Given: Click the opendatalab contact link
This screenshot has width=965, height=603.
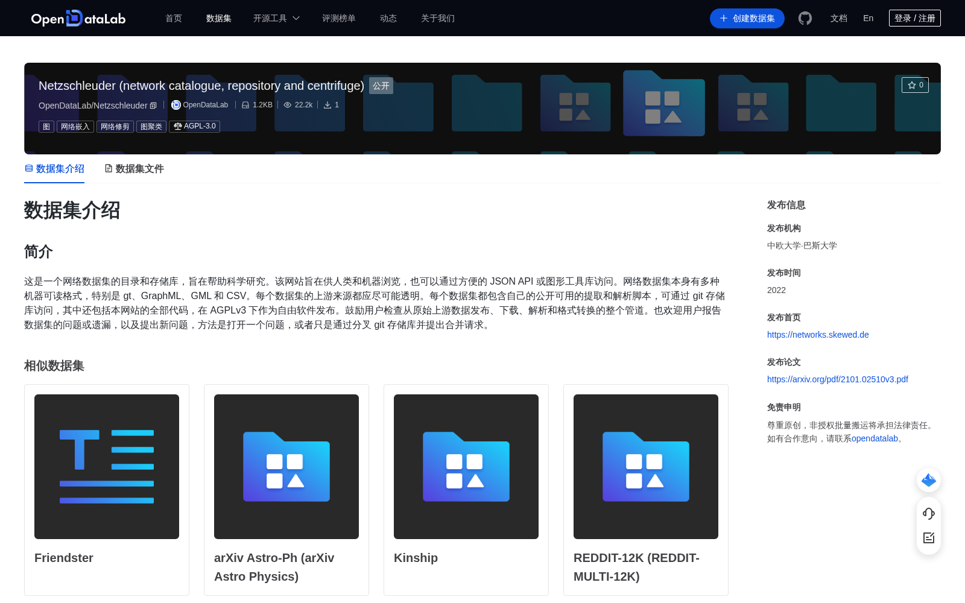Looking at the screenshot, I should (x=875, y=438).
